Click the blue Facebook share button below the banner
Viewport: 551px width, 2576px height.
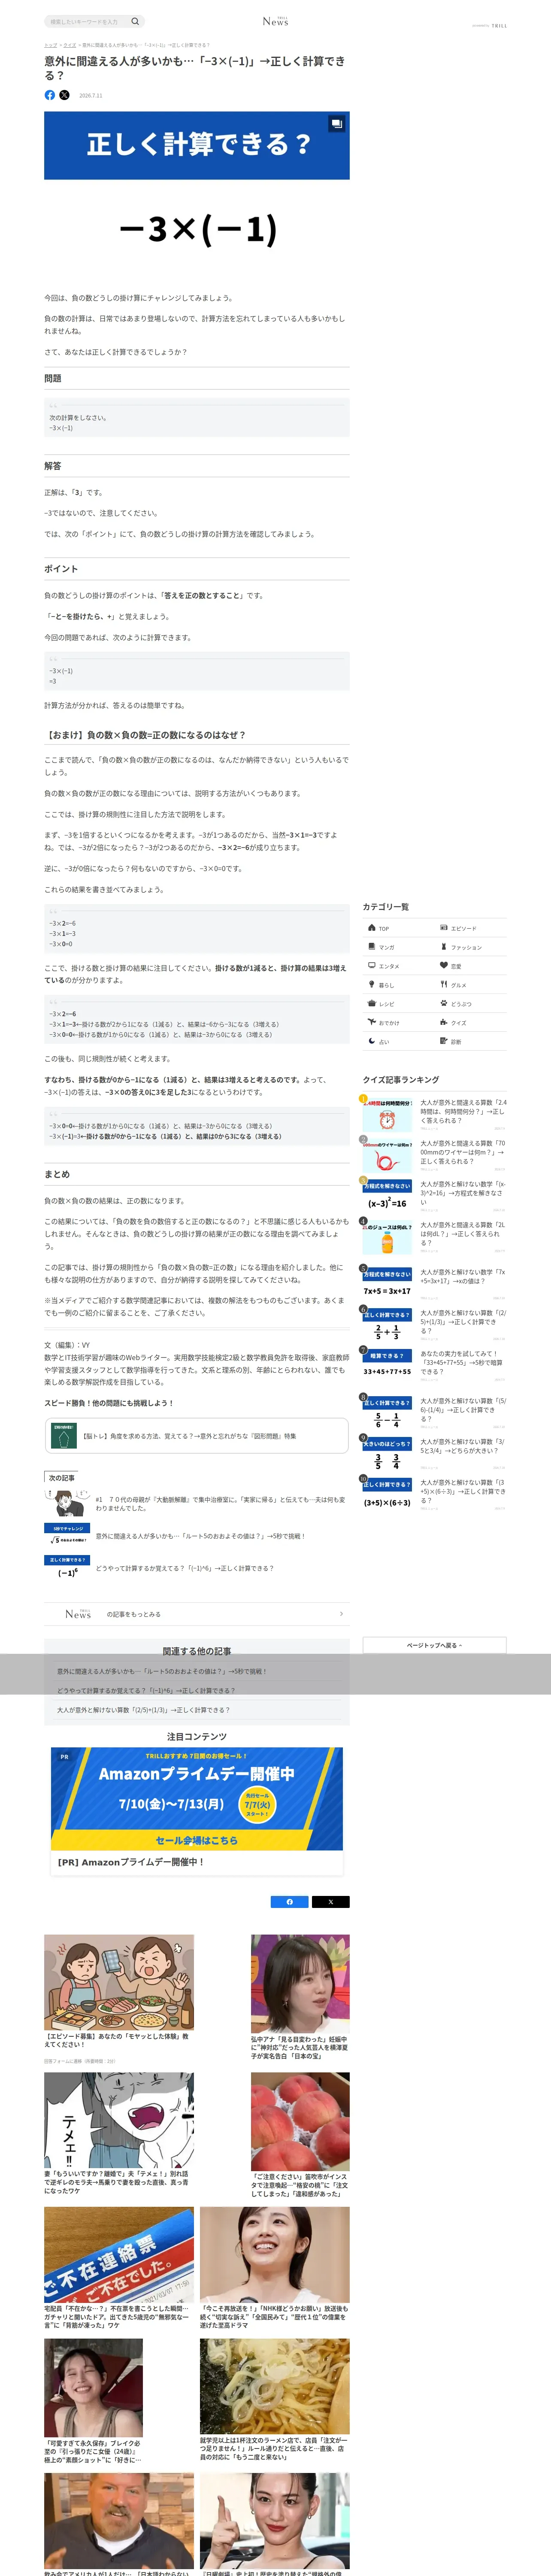290,1901
